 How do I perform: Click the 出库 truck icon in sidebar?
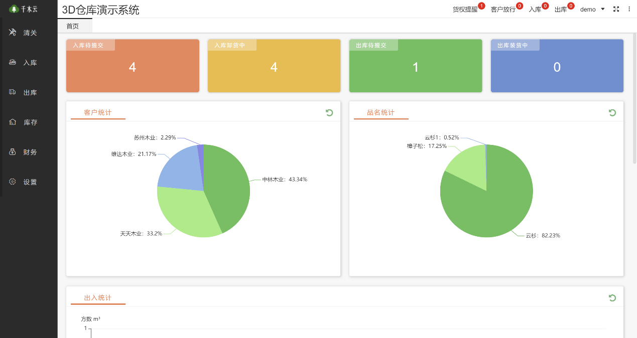click(13, 92)
